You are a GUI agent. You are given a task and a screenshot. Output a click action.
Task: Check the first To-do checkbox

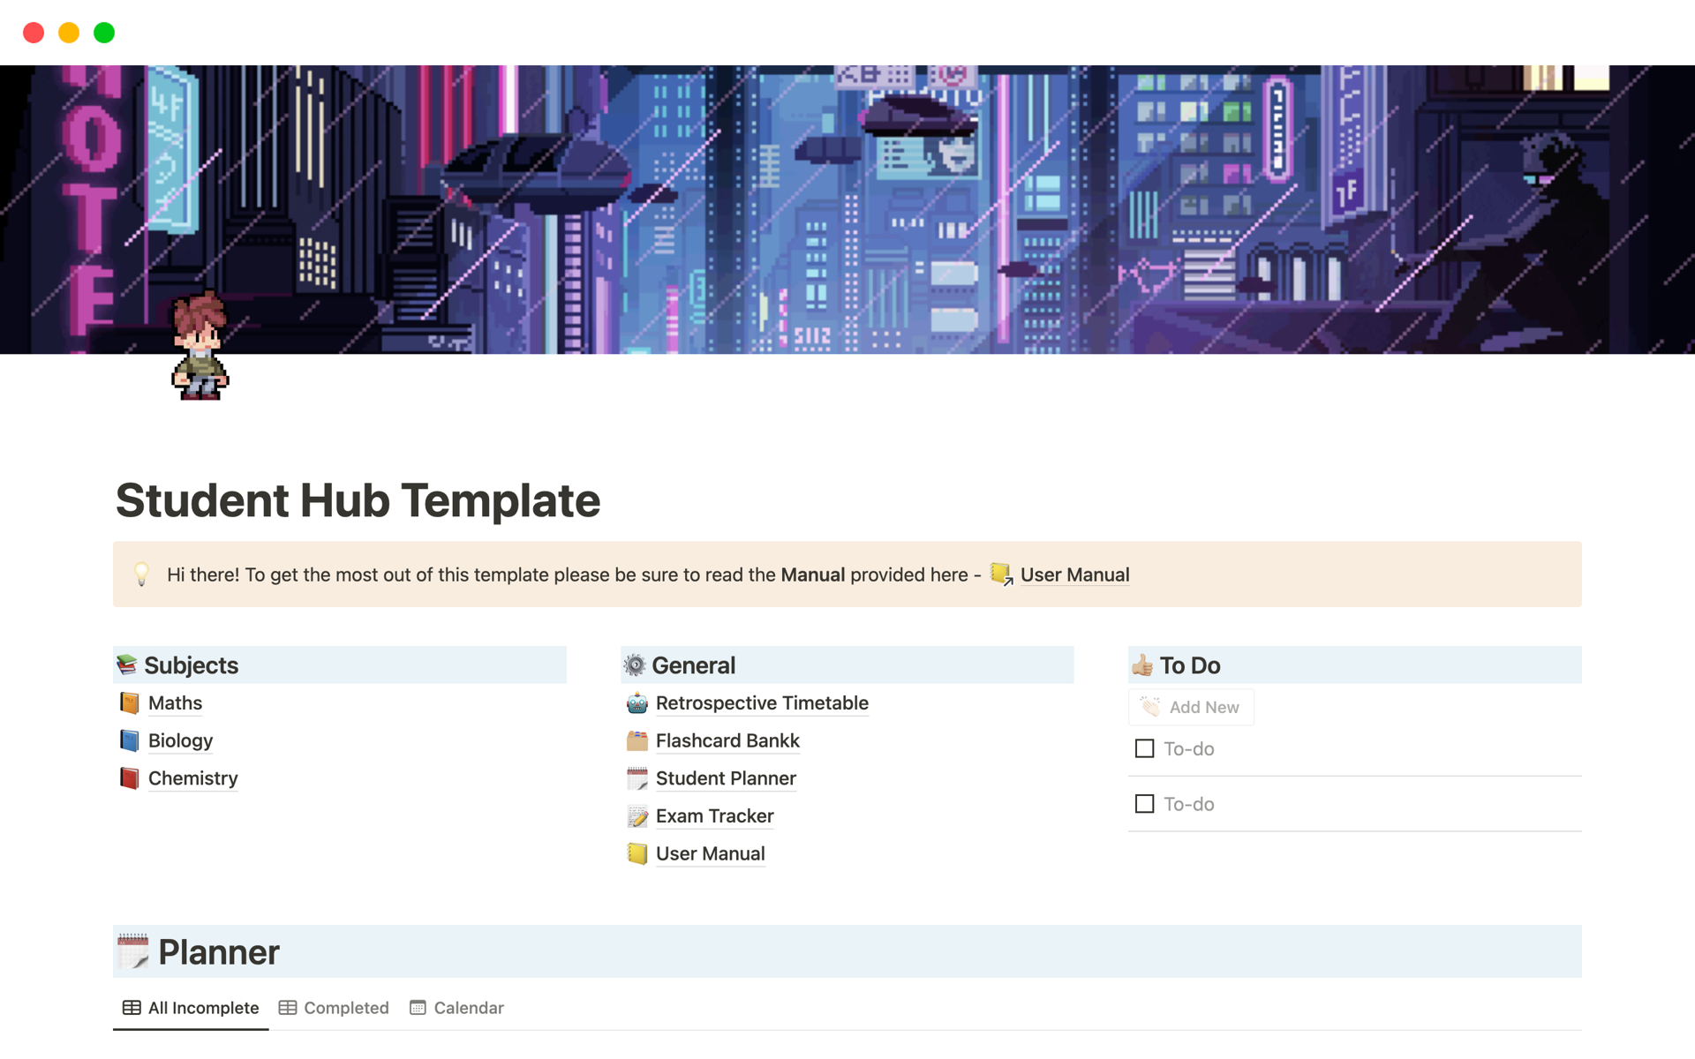click(1144, 749)
